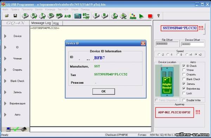Click the ADP-062, PLCC32-DIP32 adapter box

174,112
